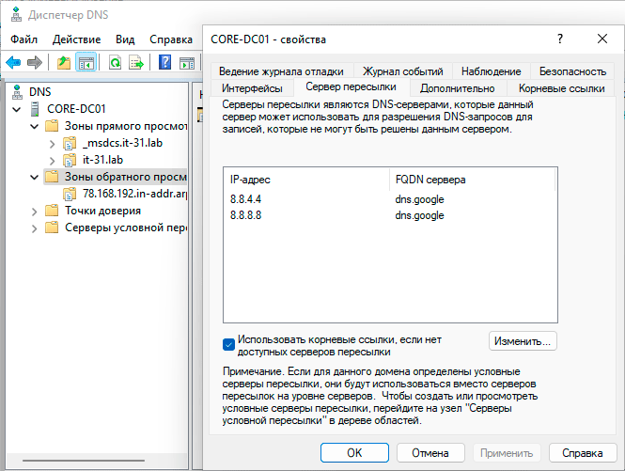
Task: Click the blue Back arrow in toolbar
Action: [x=13, y=62]
